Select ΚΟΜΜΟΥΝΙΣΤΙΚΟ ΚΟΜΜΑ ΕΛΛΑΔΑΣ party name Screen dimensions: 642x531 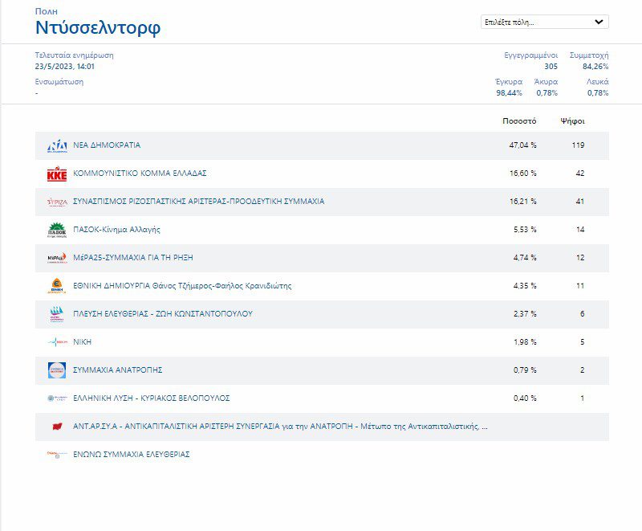coord(140,174)
